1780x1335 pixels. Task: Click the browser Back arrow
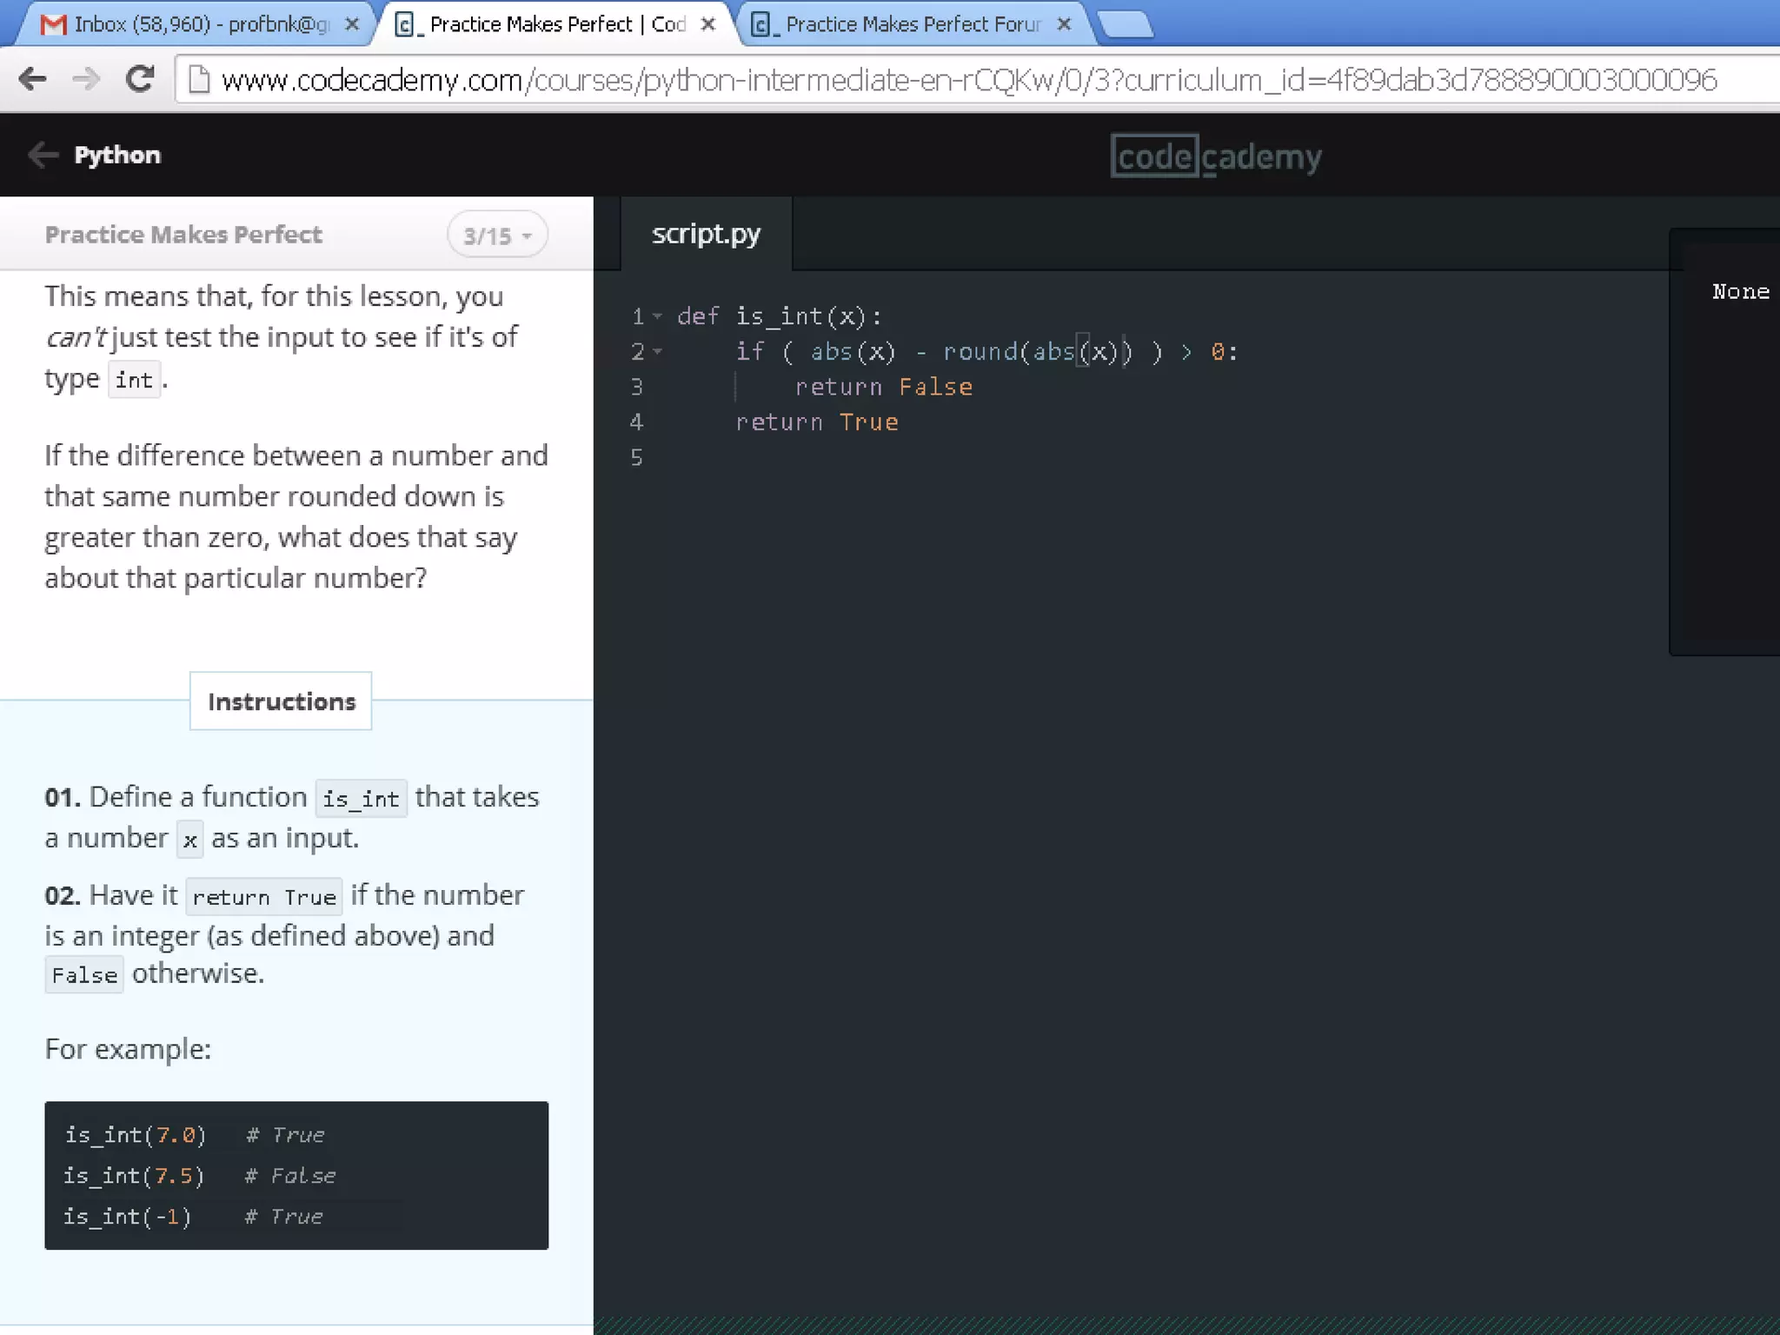coord(32,79)
